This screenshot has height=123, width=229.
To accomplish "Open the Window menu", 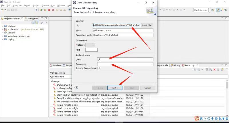I will [61, 5].
